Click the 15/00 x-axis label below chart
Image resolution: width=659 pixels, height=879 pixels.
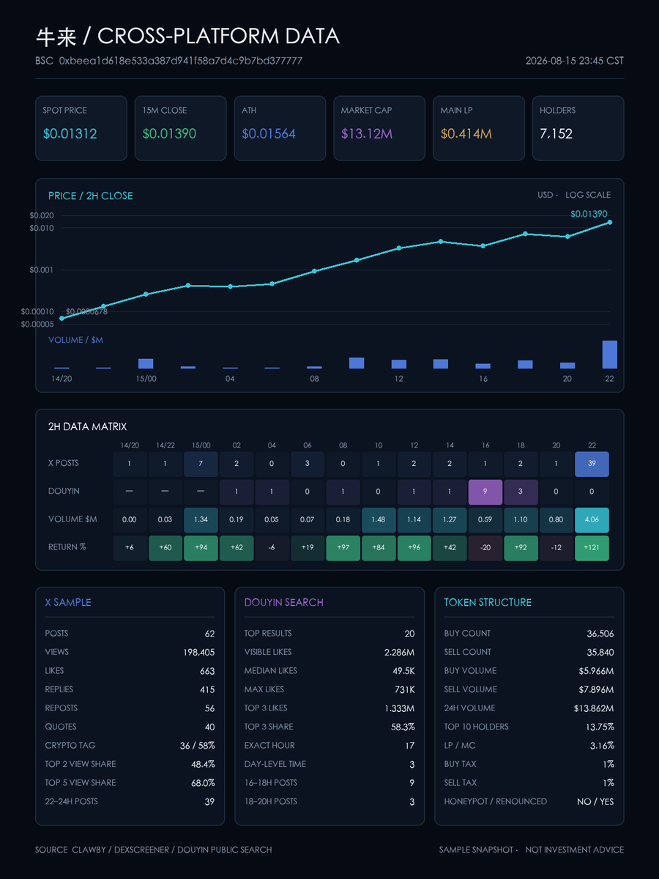pyautogui.click(x=146, y=379)
